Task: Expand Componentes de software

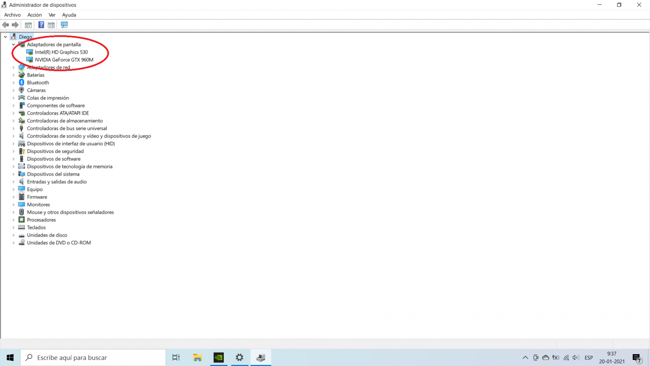Action: pyautogui.click(x=13, y=106)
